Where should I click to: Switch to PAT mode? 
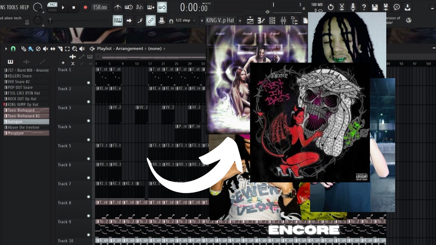(x=52, y=4)
